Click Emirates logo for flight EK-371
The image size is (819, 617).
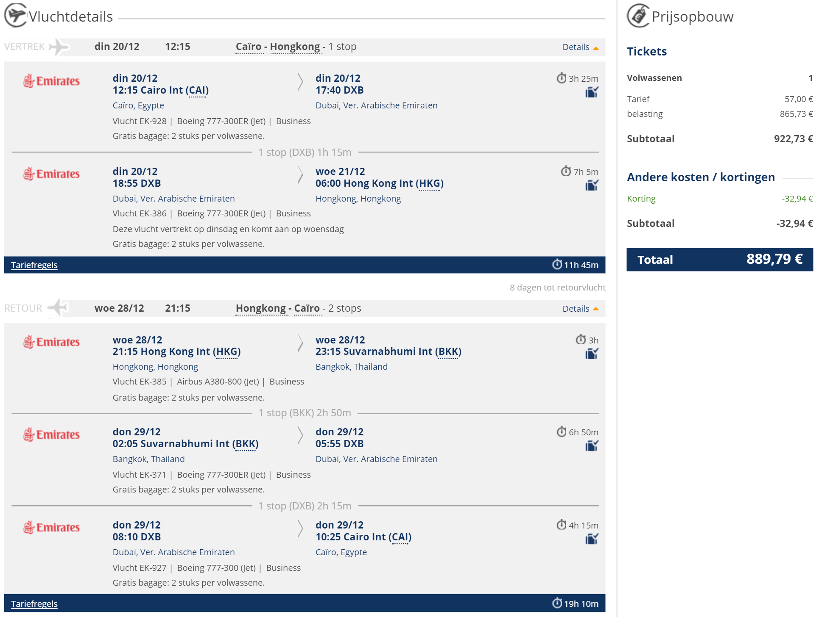51,434
